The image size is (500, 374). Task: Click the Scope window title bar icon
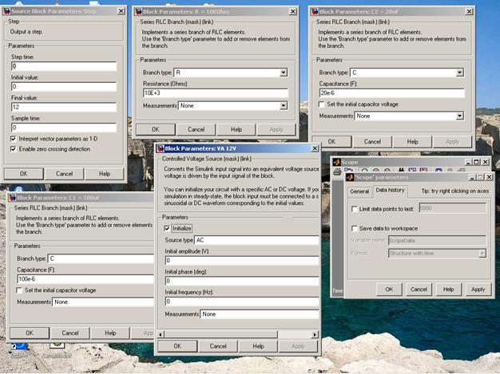click(339, 163)
